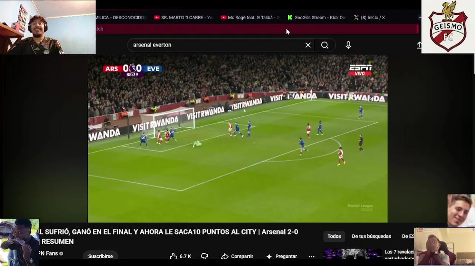This screenshot has height=266, width=475.
Task: Click the magnifying glass search button
Action: pos(324,45)
